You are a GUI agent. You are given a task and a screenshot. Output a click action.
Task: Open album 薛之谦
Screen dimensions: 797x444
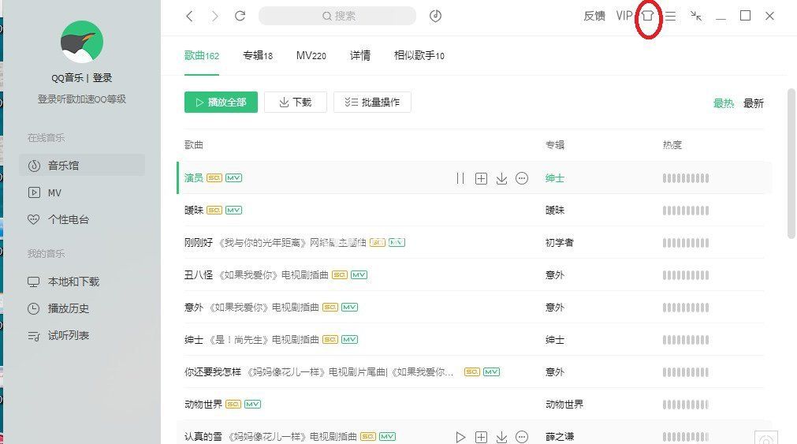tap(560, 436)
